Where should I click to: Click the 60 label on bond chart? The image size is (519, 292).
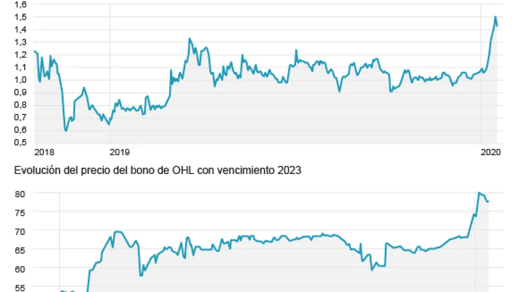(19, 269)
